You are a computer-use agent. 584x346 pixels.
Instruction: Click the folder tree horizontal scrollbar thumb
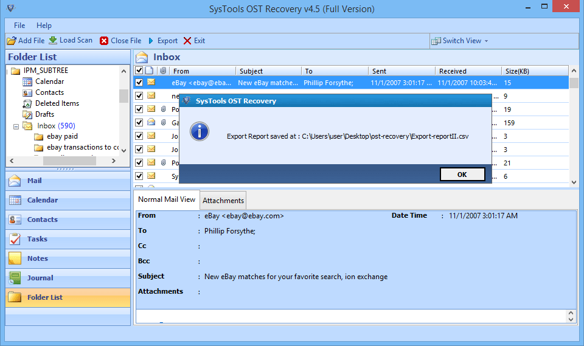[x=69, y=161]
